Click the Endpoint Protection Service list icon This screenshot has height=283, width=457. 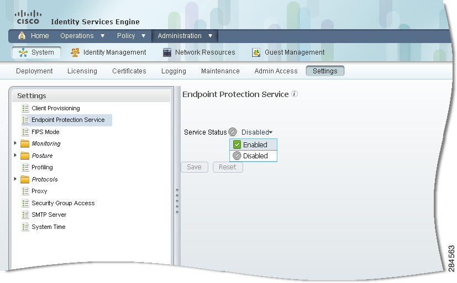(x=25, y=120)
